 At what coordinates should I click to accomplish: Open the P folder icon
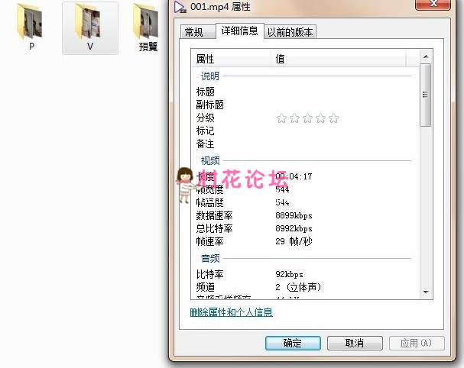tap(31, 23)
